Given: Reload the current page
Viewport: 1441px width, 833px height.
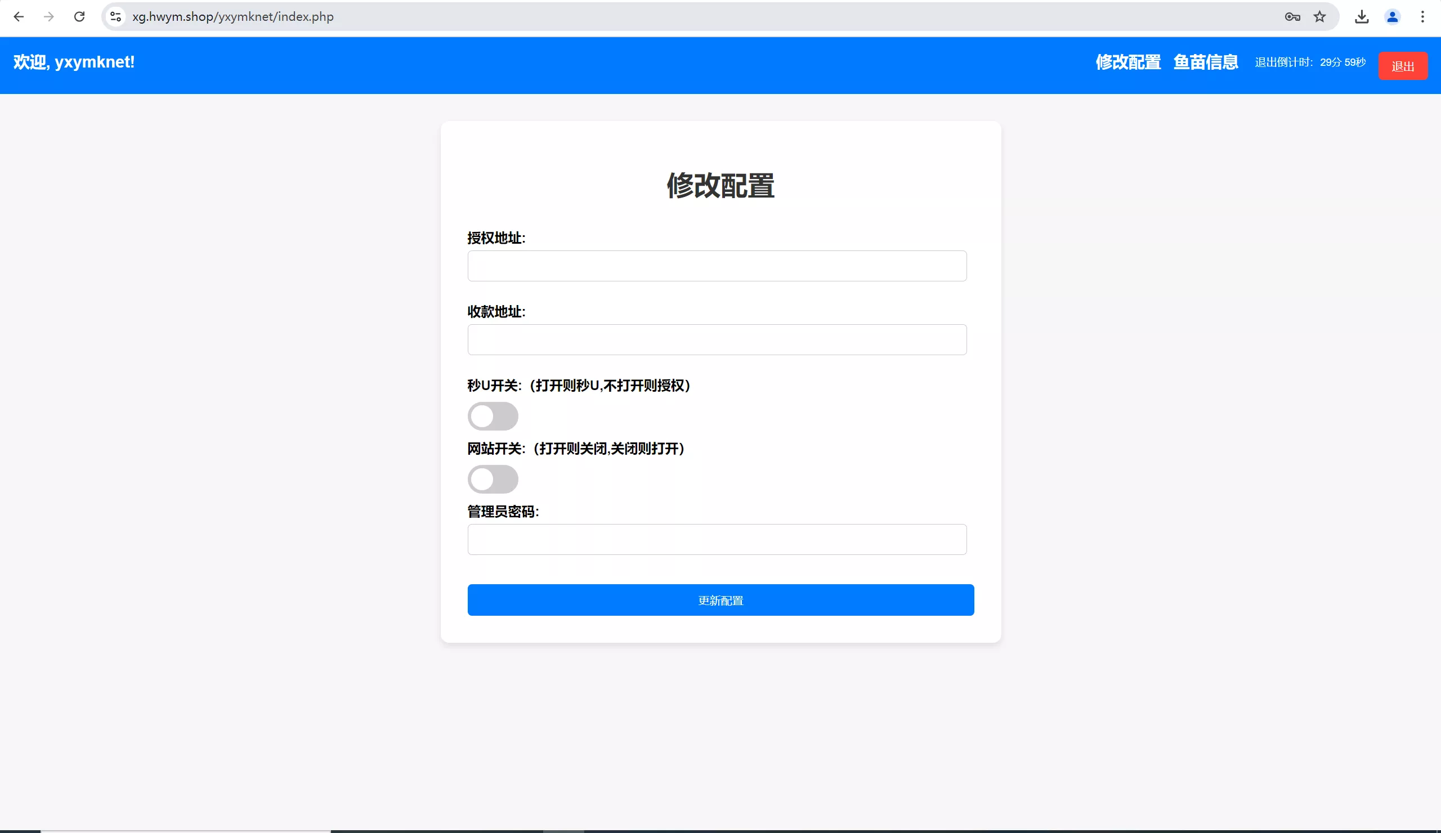Looking at the screenshot, I should tap(79, 16).
